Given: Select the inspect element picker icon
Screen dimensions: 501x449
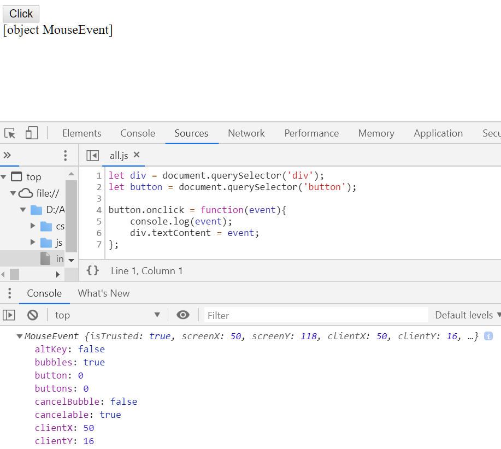Looking at the screenshot, I should (x=10, y=133).
